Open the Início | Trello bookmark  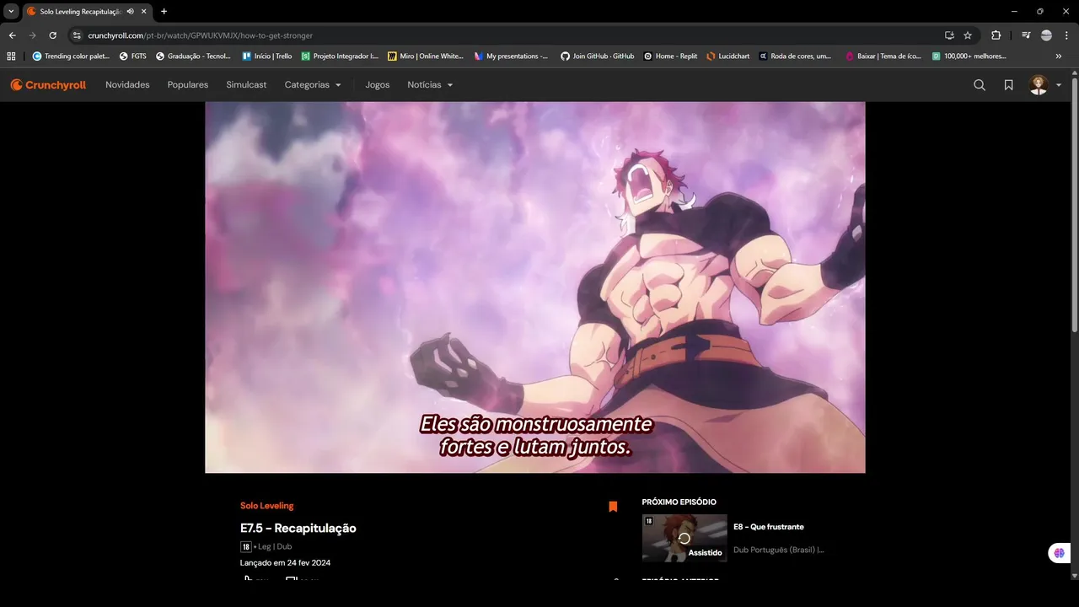[266, 56]
